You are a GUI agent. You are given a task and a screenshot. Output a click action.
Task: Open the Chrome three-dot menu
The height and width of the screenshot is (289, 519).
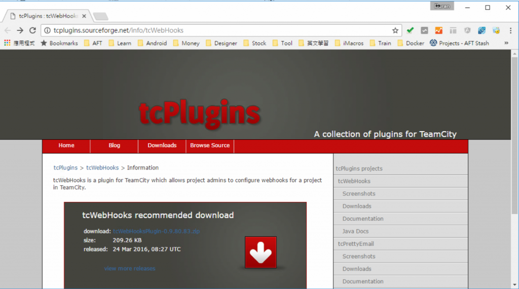coord(511,30)
